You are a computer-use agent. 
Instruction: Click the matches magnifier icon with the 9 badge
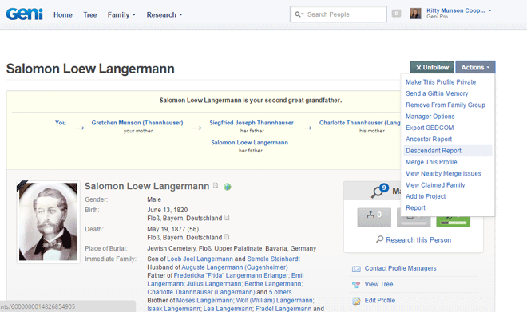pos(379,191)
